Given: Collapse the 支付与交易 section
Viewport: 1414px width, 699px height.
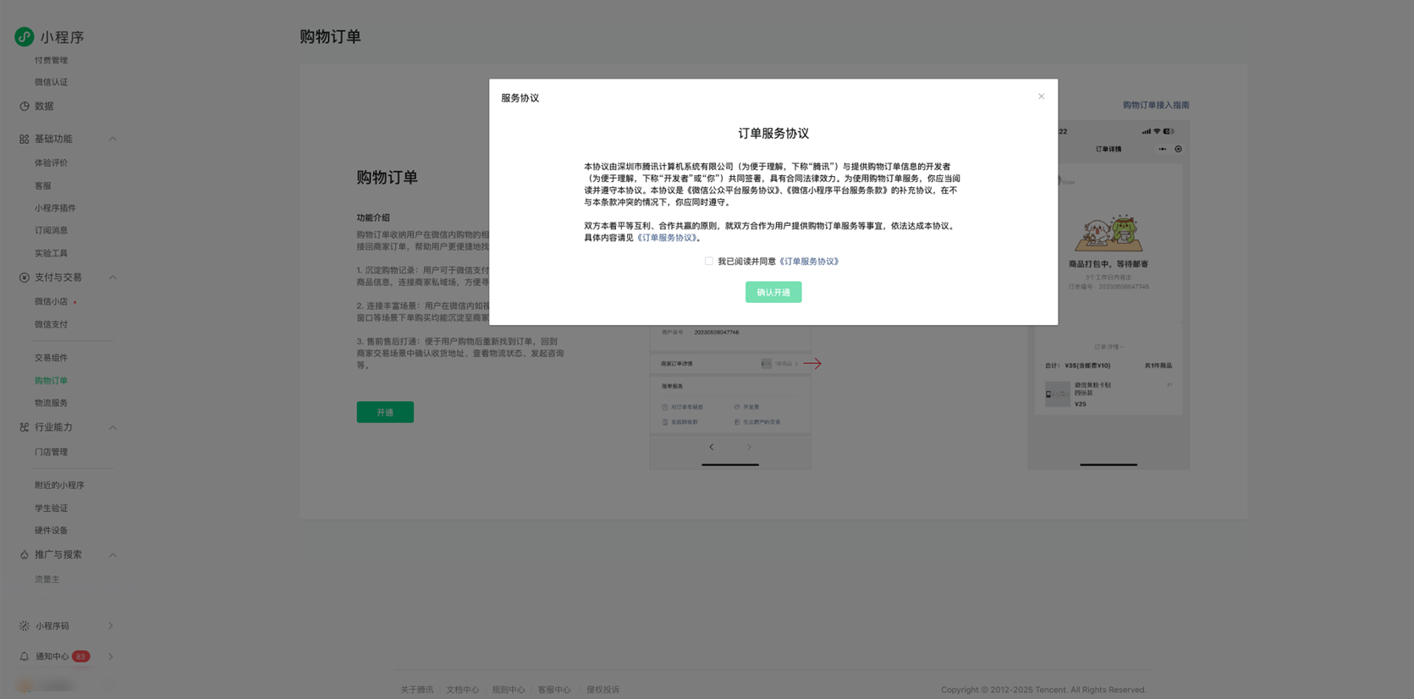Looking at the screenshot, I should coord(113,278).
